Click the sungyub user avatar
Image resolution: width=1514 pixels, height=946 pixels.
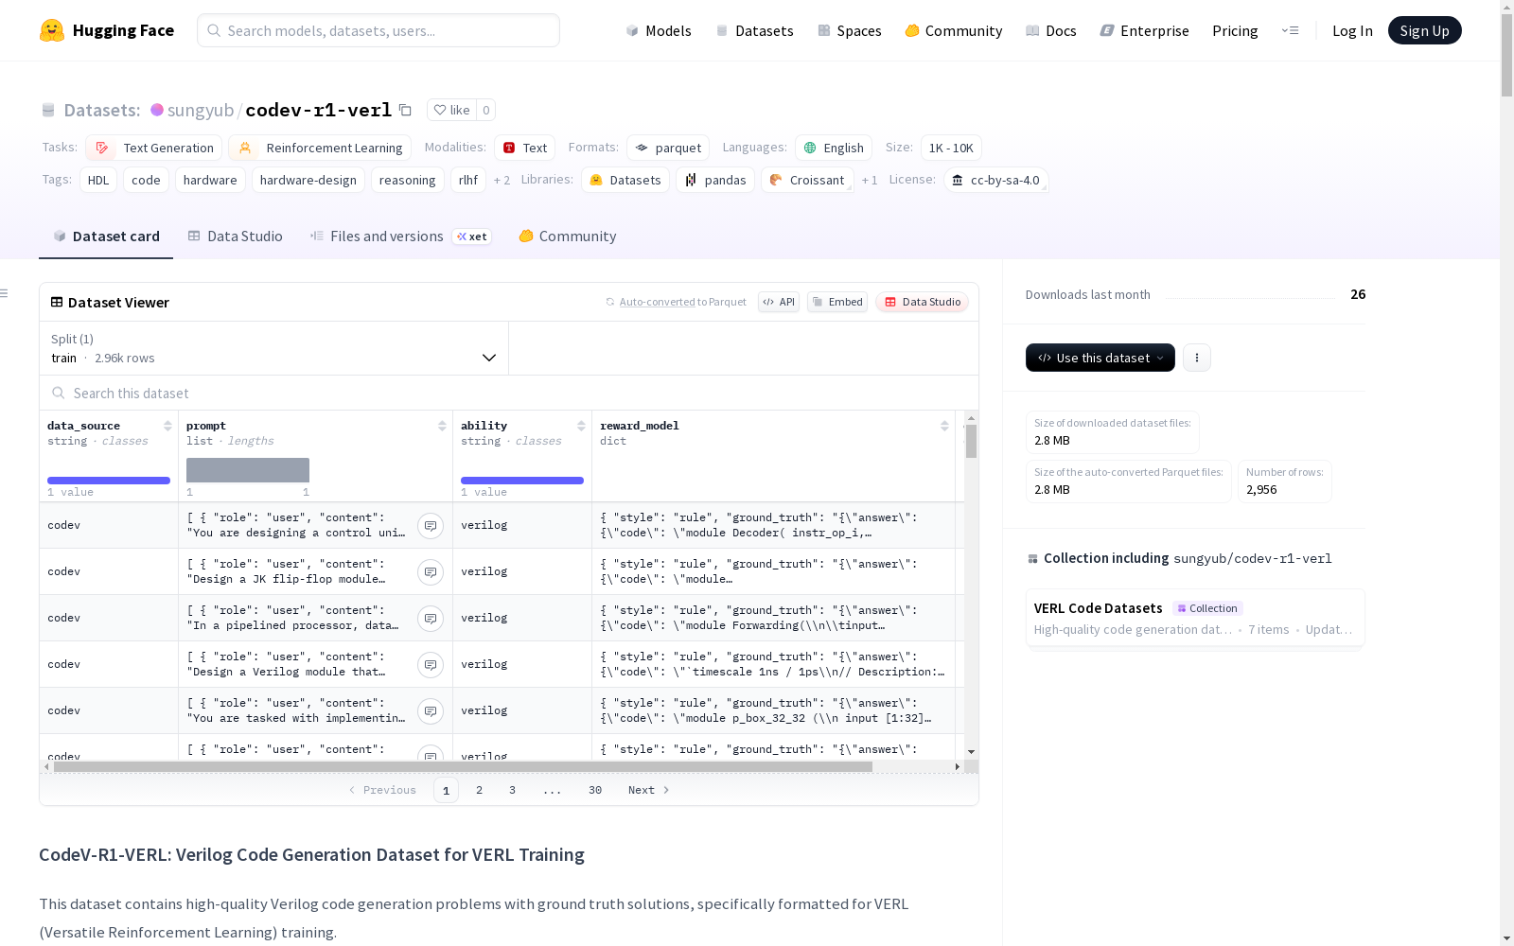[x=157, y=110]
